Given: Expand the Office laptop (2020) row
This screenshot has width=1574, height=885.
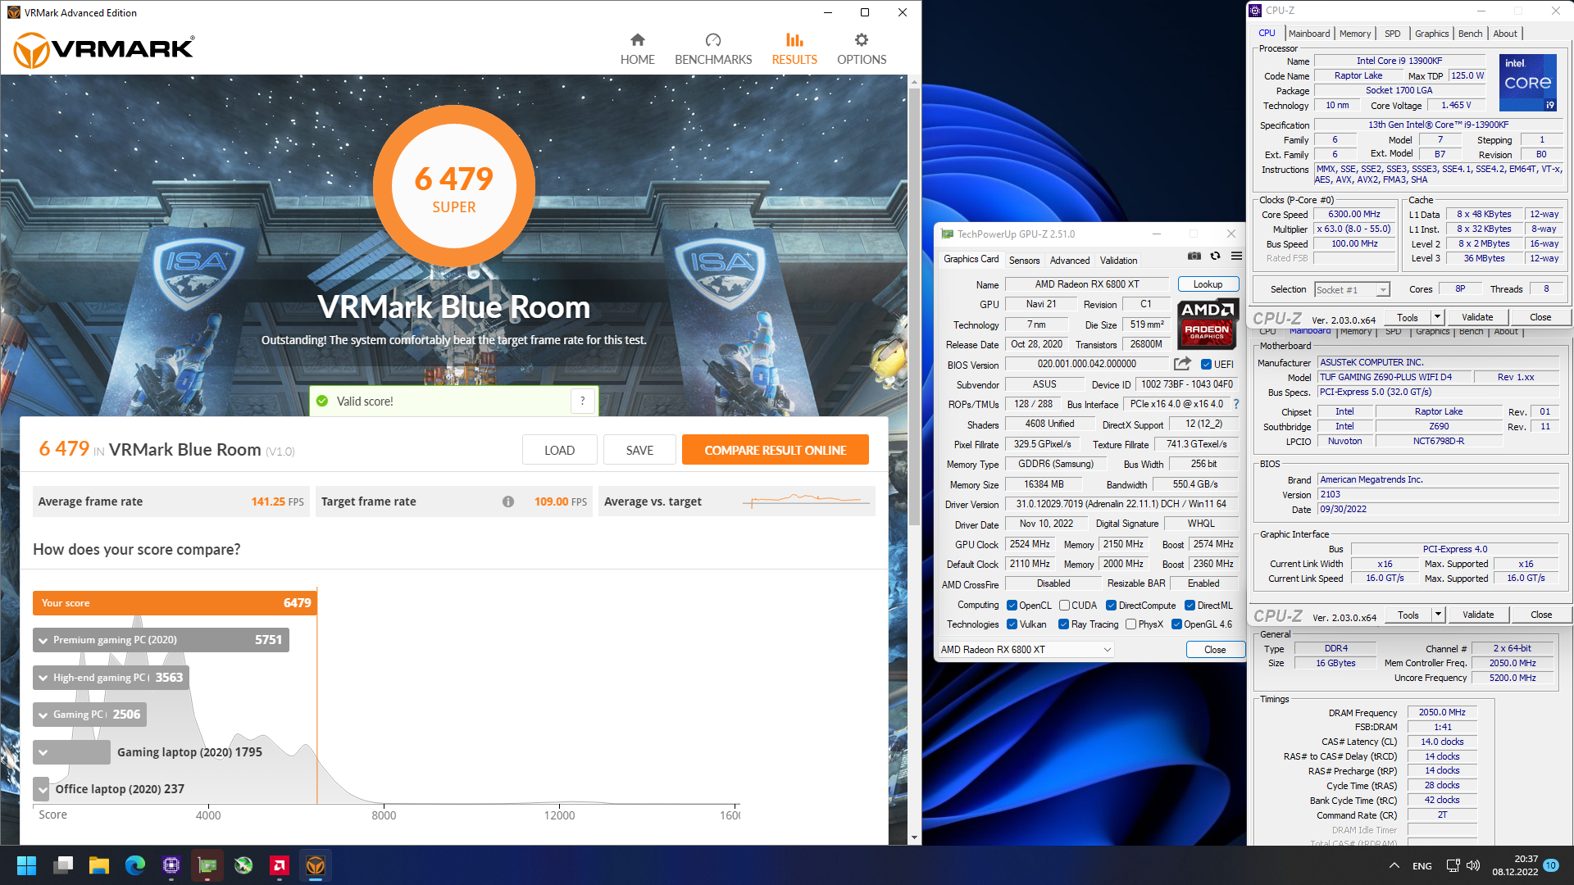Looking at the screenshot, I should point(43,789).
